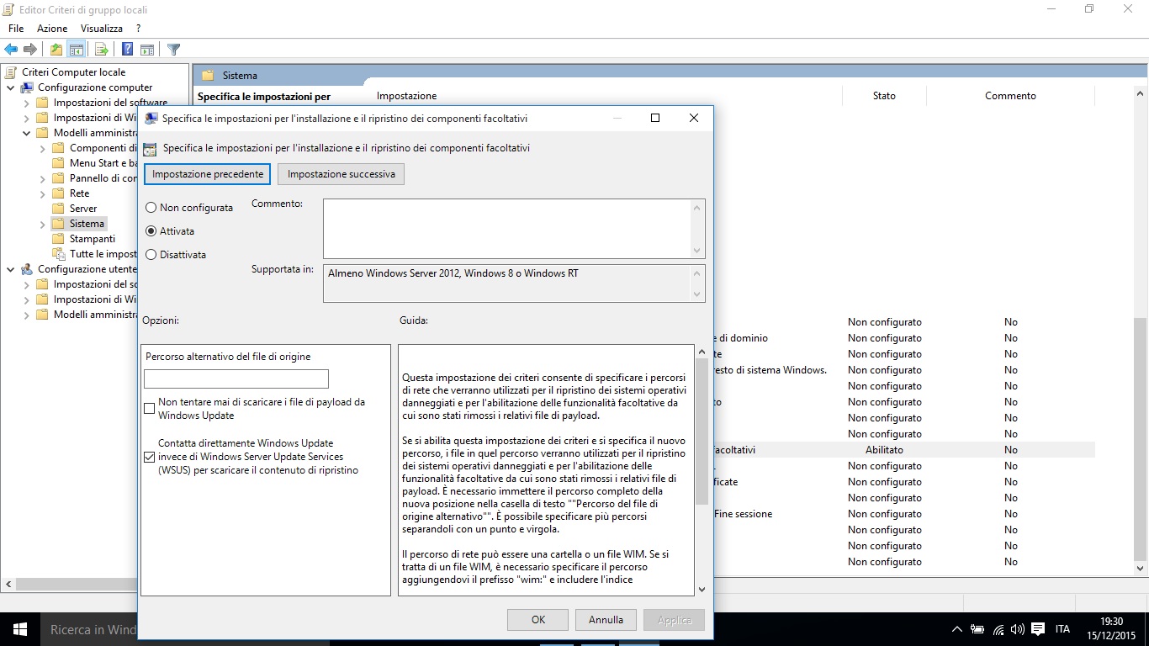Click the Up one level folder icon

coord(56,50)
